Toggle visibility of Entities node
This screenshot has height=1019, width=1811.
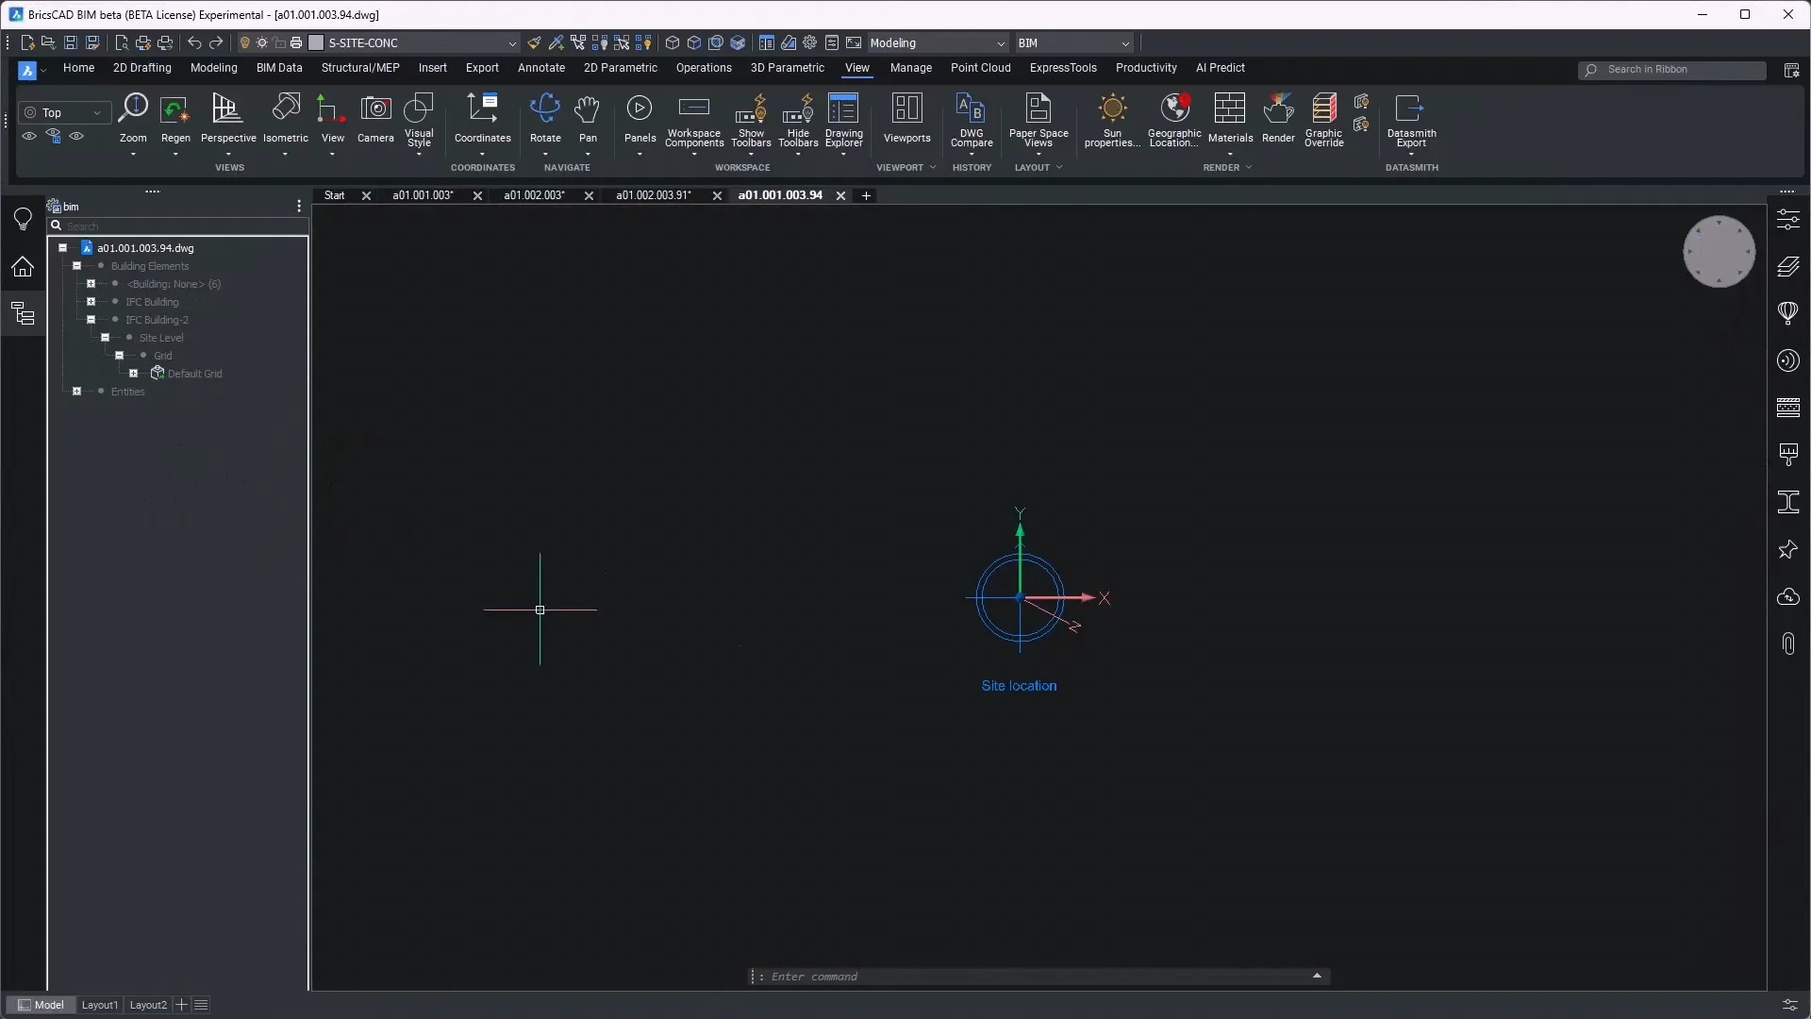(x=101, y=392)
